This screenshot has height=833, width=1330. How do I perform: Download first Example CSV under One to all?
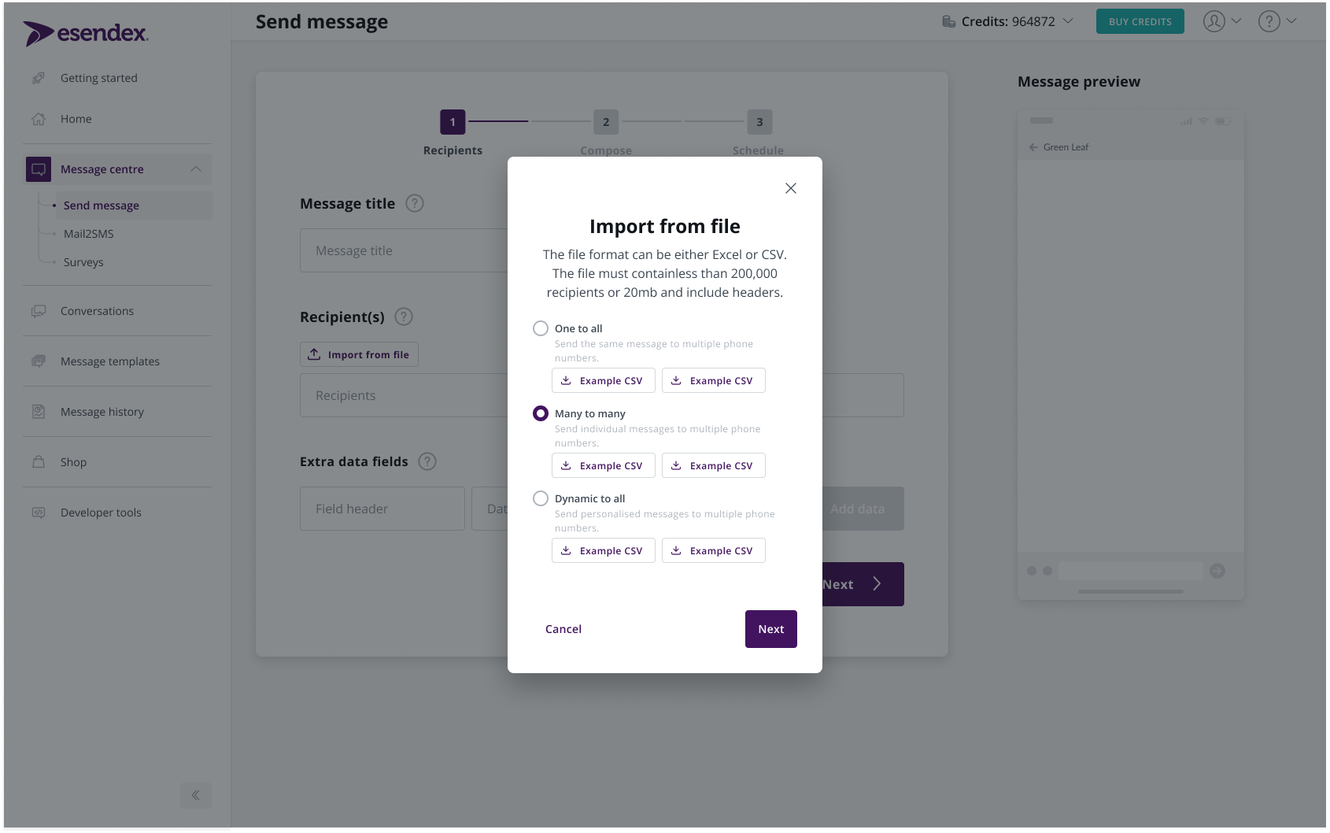[604, 380]
